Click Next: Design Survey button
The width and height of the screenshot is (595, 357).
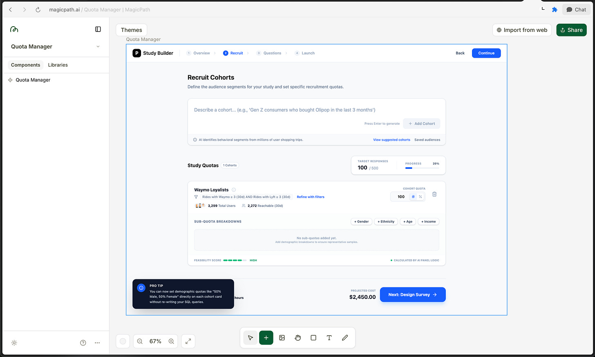tap(413, 294)
